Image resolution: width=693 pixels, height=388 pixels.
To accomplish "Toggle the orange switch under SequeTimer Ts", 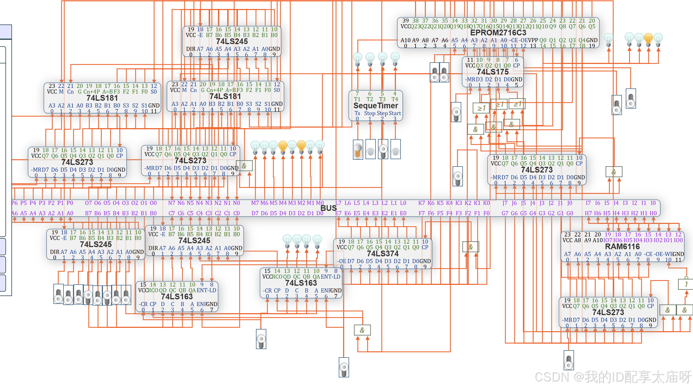I will click(358, 149).
